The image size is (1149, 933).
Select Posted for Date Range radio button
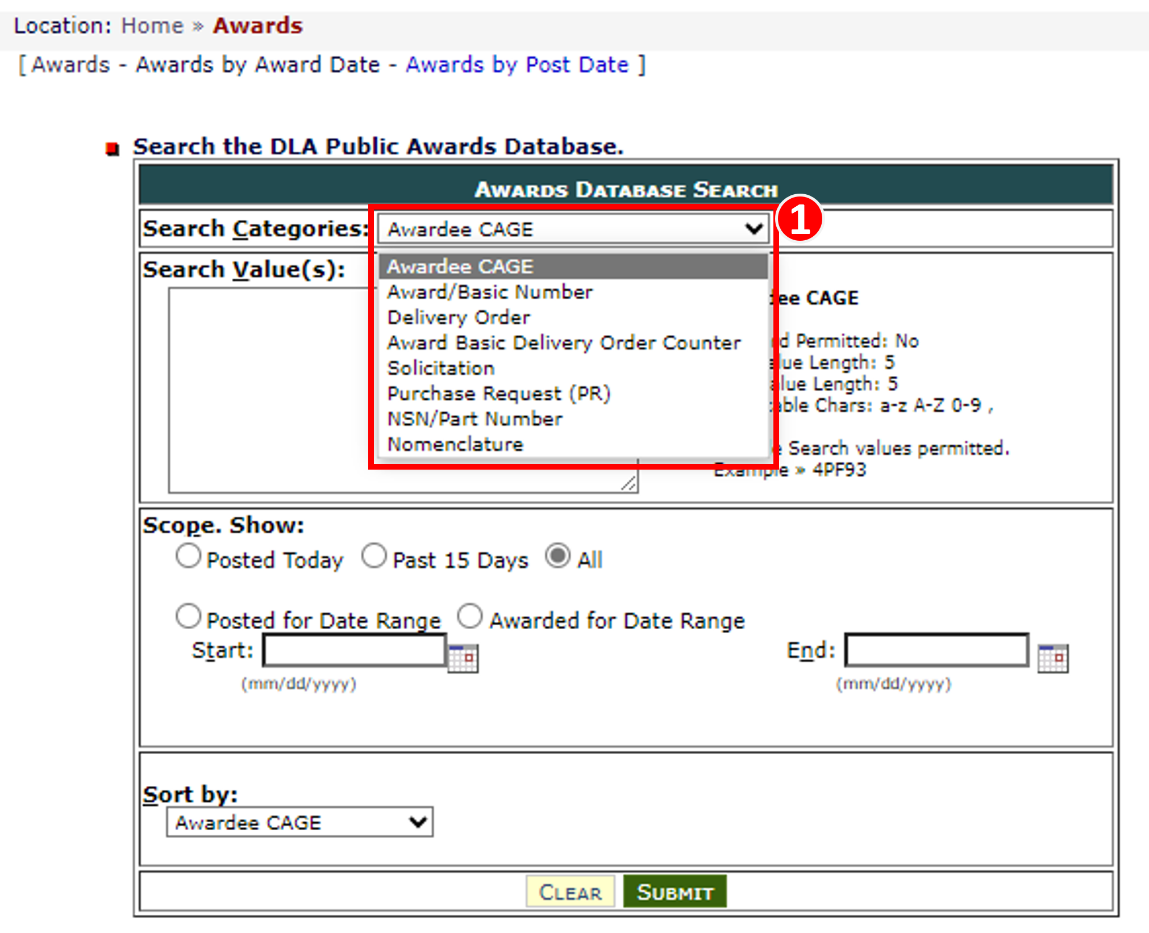click(x=188, y=617)
